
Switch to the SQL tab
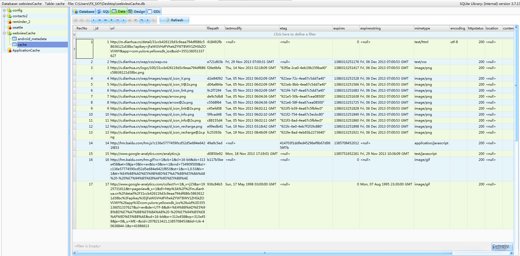(x=103, y=11)
